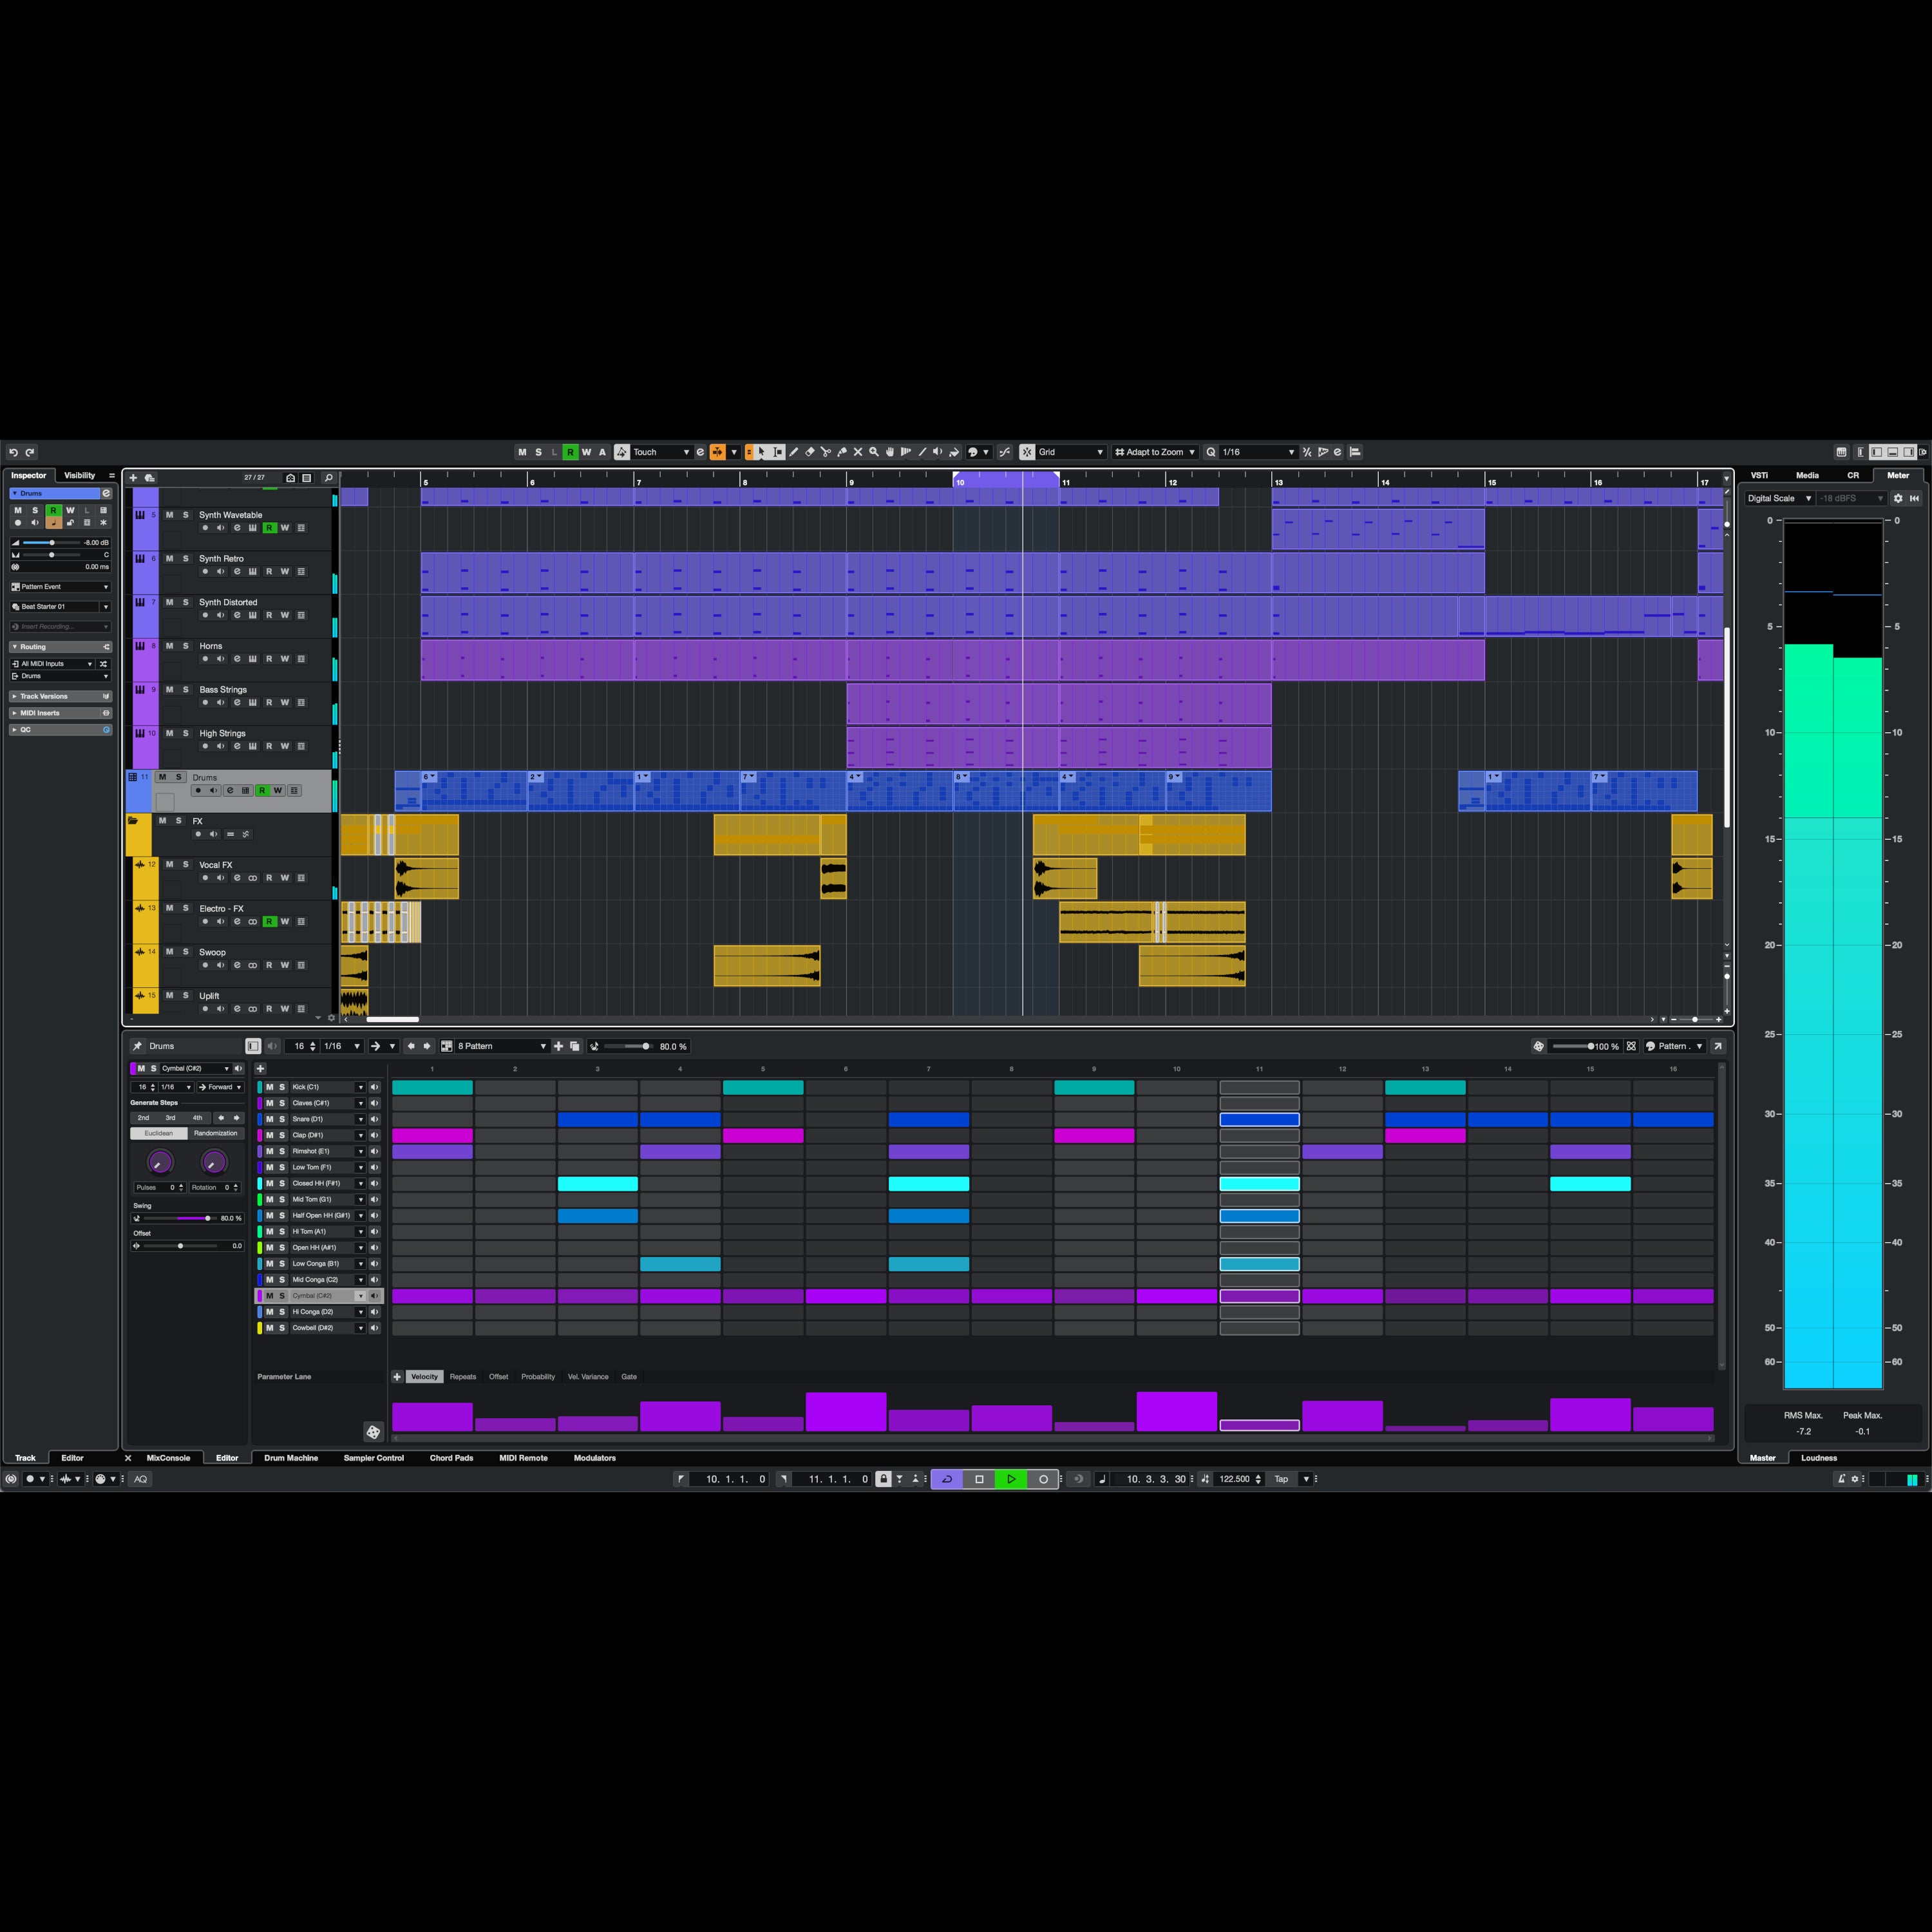Click the Tap tempo button
Viewport: 1932px width, 1932px height.
[1281, 1479]
